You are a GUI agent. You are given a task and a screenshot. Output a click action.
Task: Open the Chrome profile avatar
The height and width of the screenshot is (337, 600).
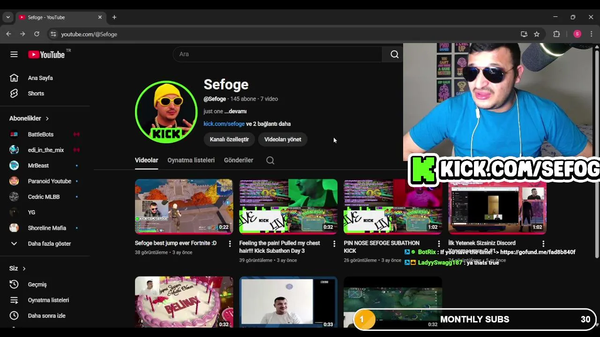click(577, 34)
